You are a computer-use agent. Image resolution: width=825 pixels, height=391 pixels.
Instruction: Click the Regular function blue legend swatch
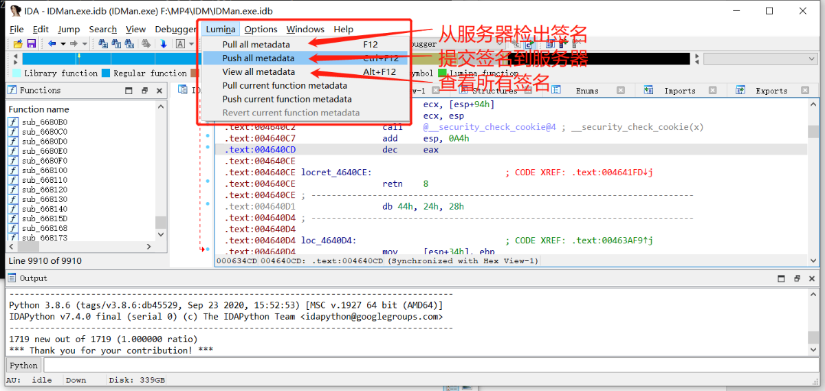click(106, 73)
